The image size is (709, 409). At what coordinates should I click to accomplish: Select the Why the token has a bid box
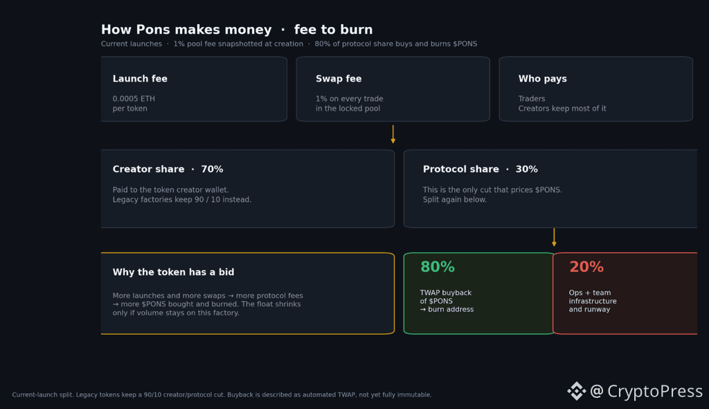click(x=248, y=293)
